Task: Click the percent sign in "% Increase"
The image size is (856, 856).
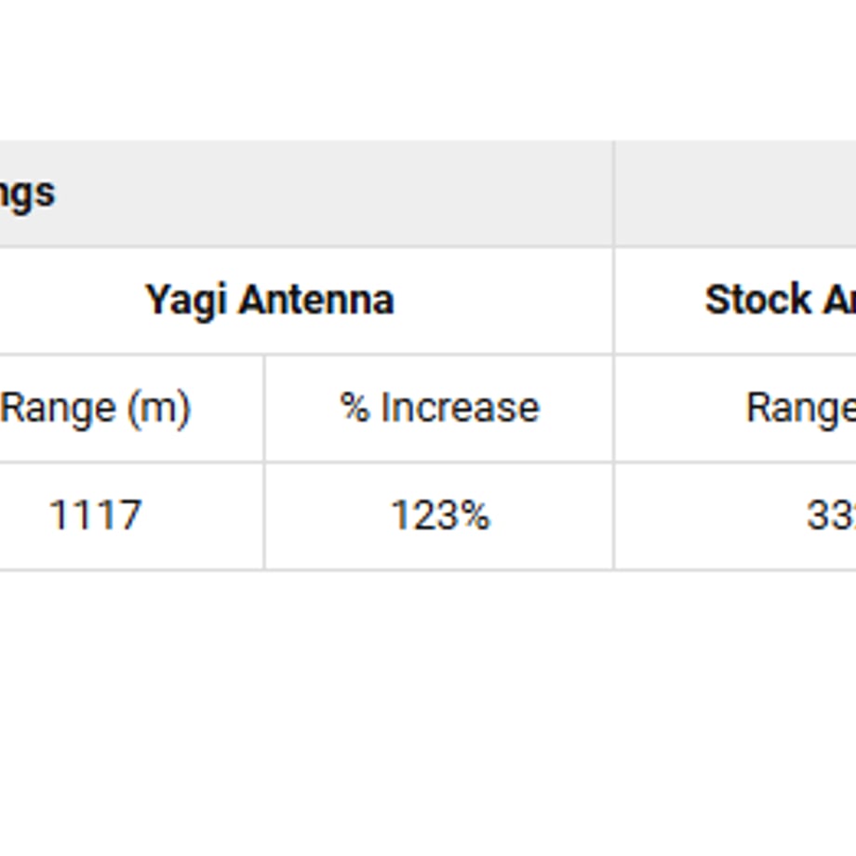Action: (354, 408)
